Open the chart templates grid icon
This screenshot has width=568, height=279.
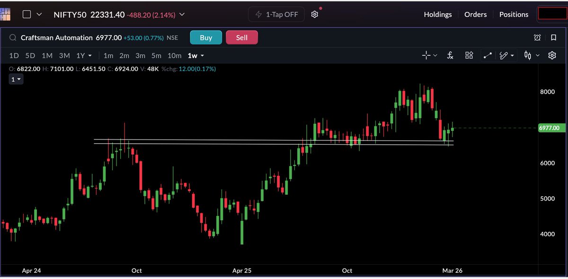point(469,55)
